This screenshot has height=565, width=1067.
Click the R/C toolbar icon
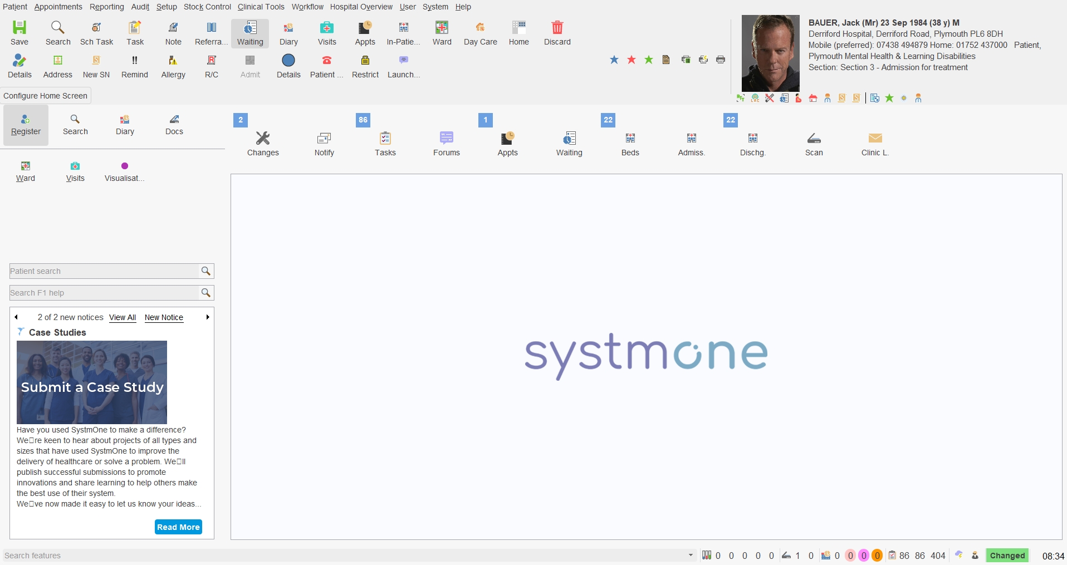212,66
